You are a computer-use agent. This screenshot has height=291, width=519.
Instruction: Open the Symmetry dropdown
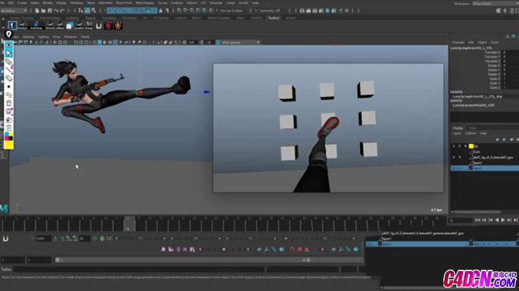(x=270, y=10)
